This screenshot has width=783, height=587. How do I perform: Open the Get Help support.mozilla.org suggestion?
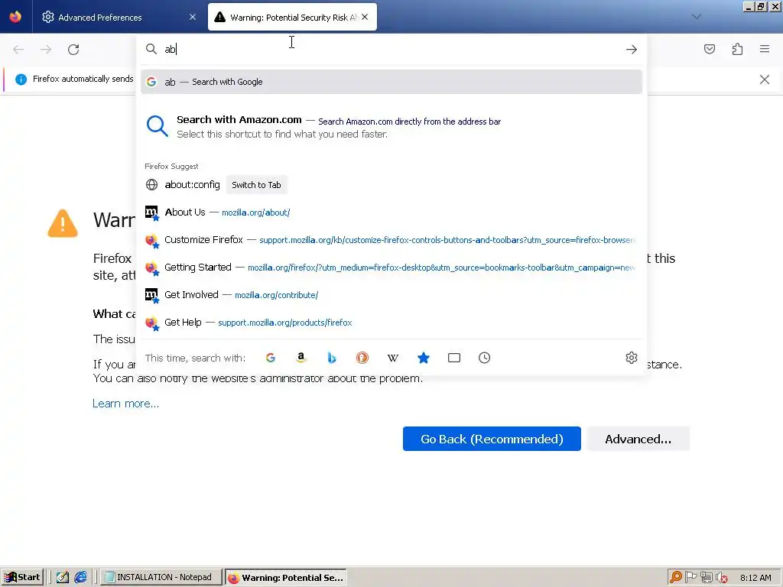click(x=391, y=322)
